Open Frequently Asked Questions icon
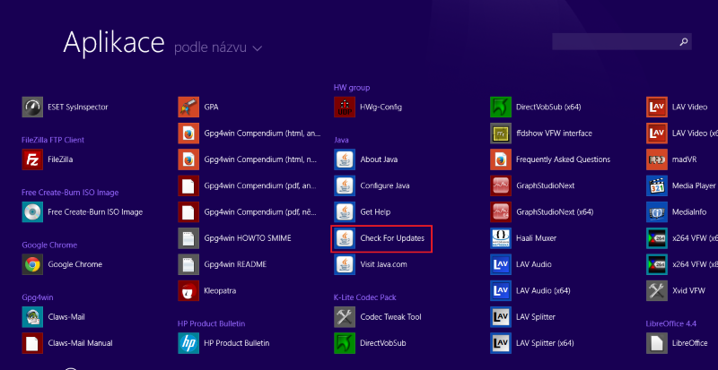The image size is (718, 370). (x=501, y=159)
